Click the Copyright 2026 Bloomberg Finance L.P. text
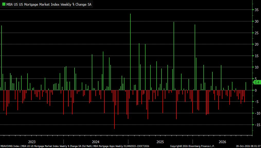 click(192, 146)
